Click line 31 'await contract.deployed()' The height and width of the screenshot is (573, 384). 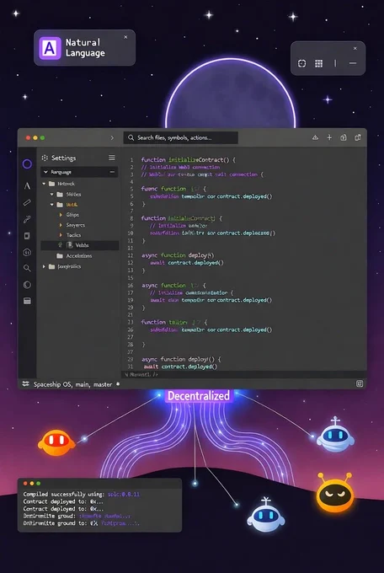tap(180, 367)
